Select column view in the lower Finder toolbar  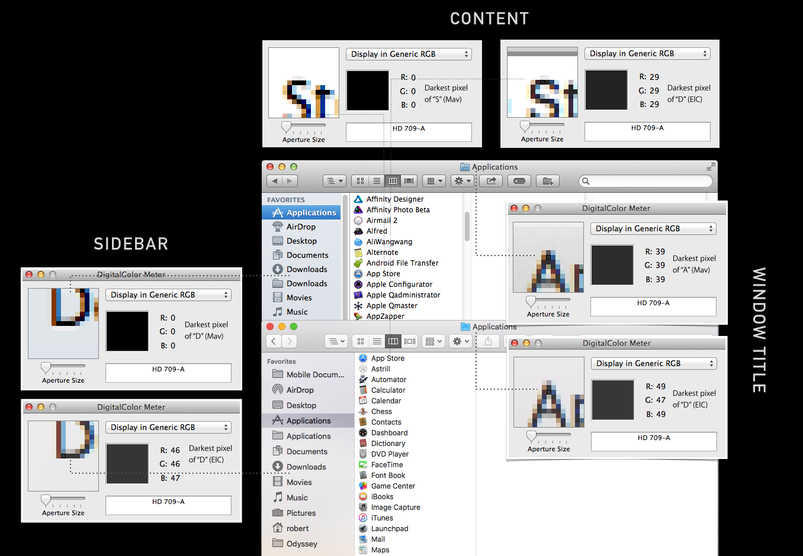[393, 341]
